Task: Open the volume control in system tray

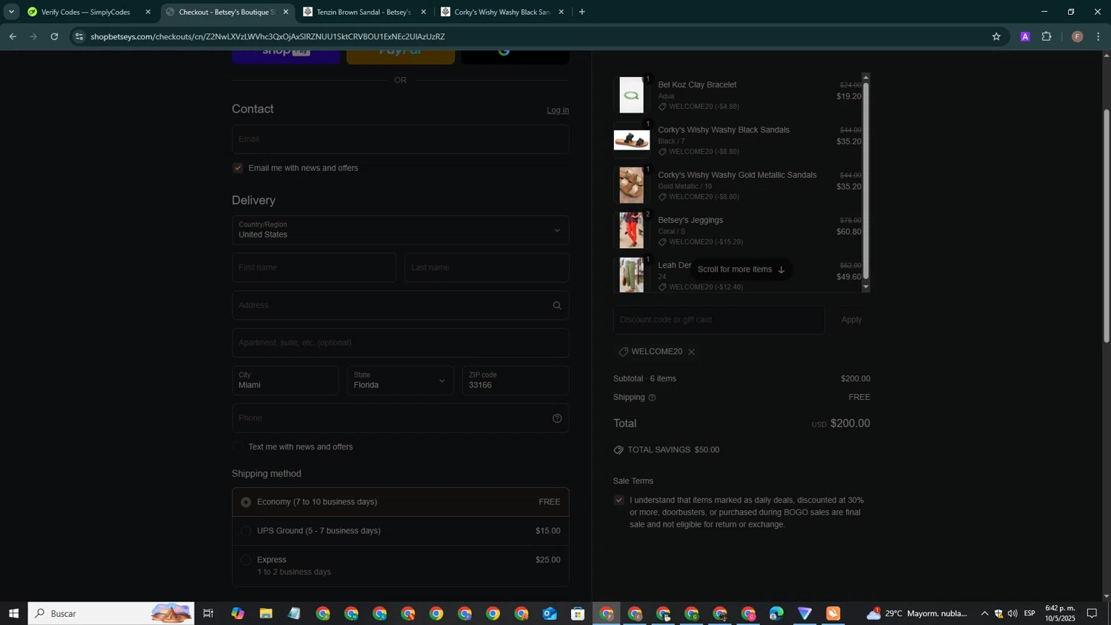Action: click(1012, 613)
